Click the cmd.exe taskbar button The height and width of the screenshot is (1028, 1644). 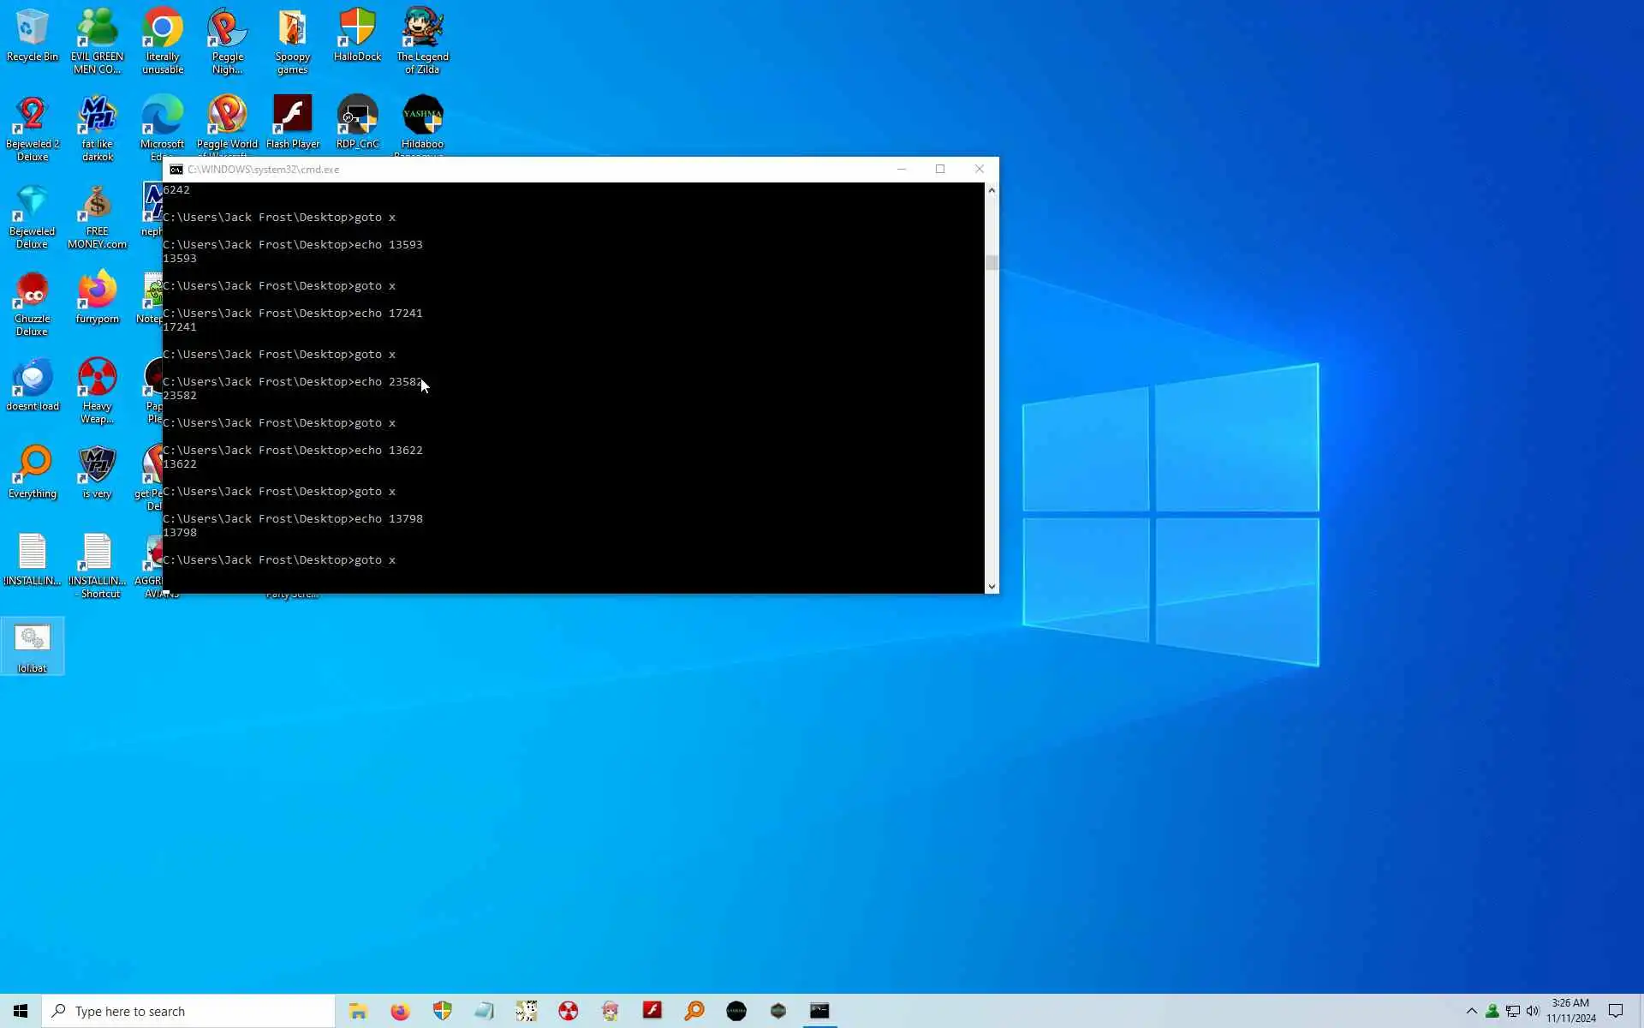click(819, 1011)
